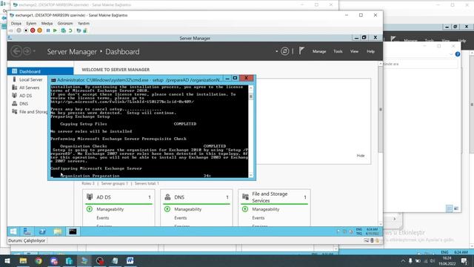Viewport: 474px width, 267px height.
Task: Open Microsoft Word on host taskbar
Action: coord(130,260)
